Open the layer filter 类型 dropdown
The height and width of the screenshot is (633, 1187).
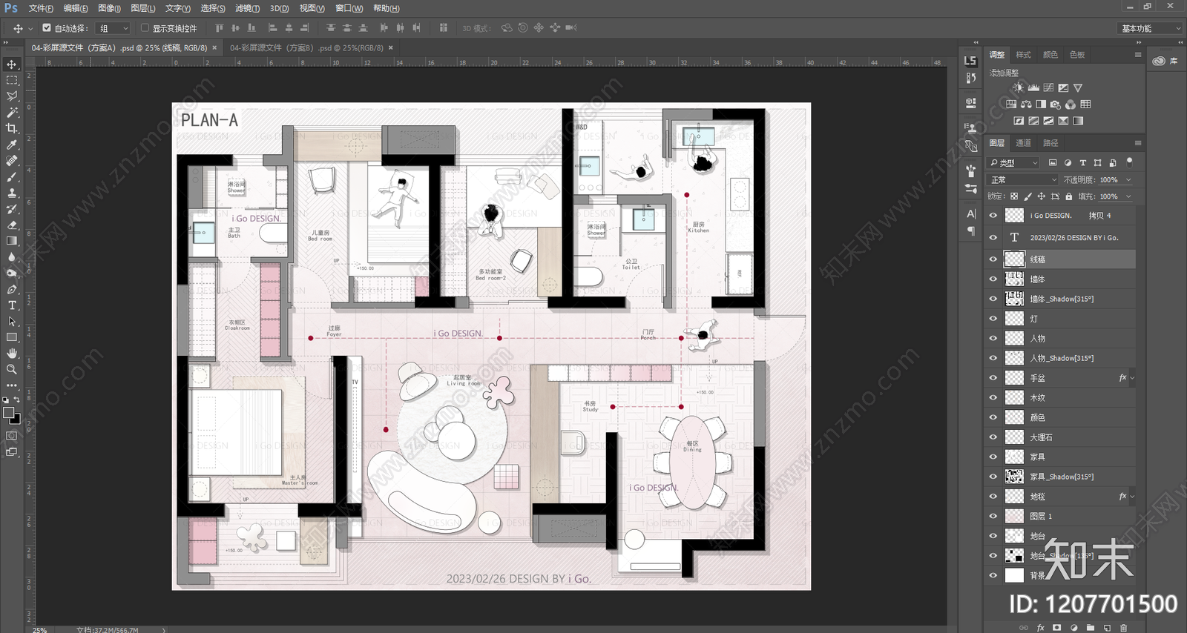coord(1014,162)
